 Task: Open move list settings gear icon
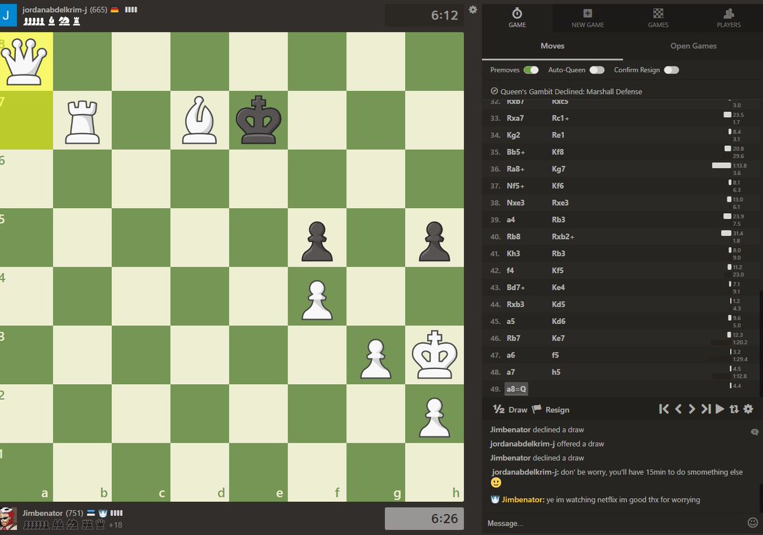[x=748, y=409]
